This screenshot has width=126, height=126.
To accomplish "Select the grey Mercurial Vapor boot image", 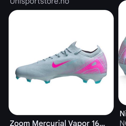I will 61,62.
